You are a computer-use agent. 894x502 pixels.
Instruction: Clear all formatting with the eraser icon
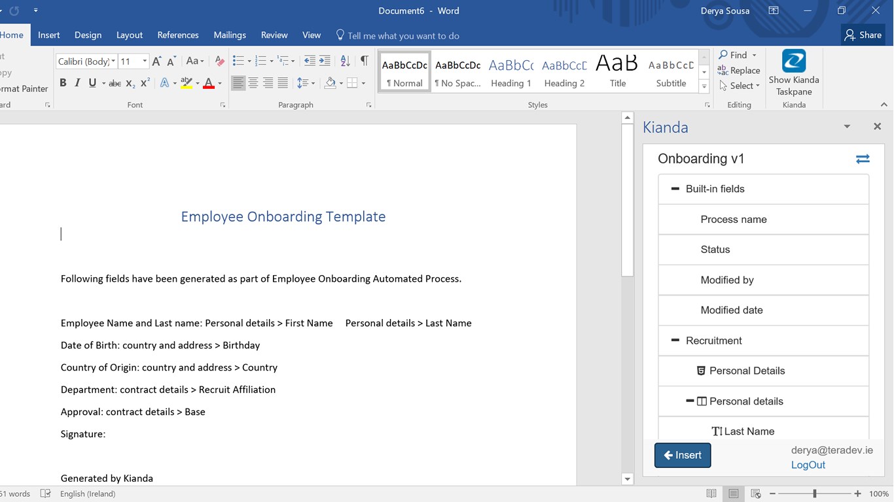tap(220, 61)
